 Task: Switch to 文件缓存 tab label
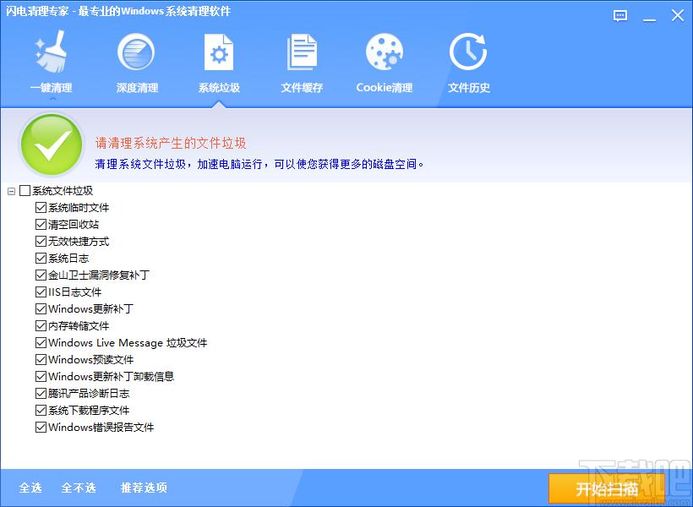point(302,88)
